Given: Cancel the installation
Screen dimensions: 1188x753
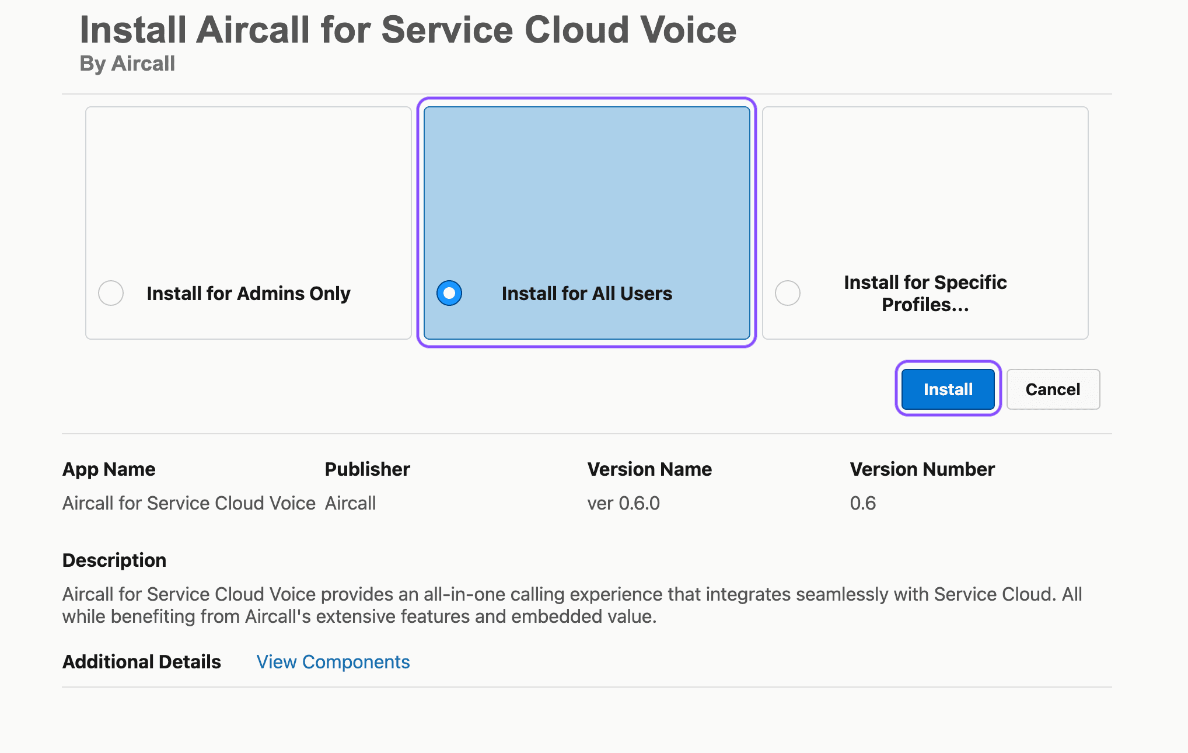Looking at the screenshot, I should 1053,389.
